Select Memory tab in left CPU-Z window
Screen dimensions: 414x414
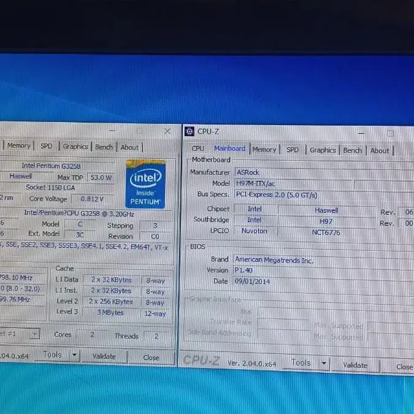click(18, 145)
